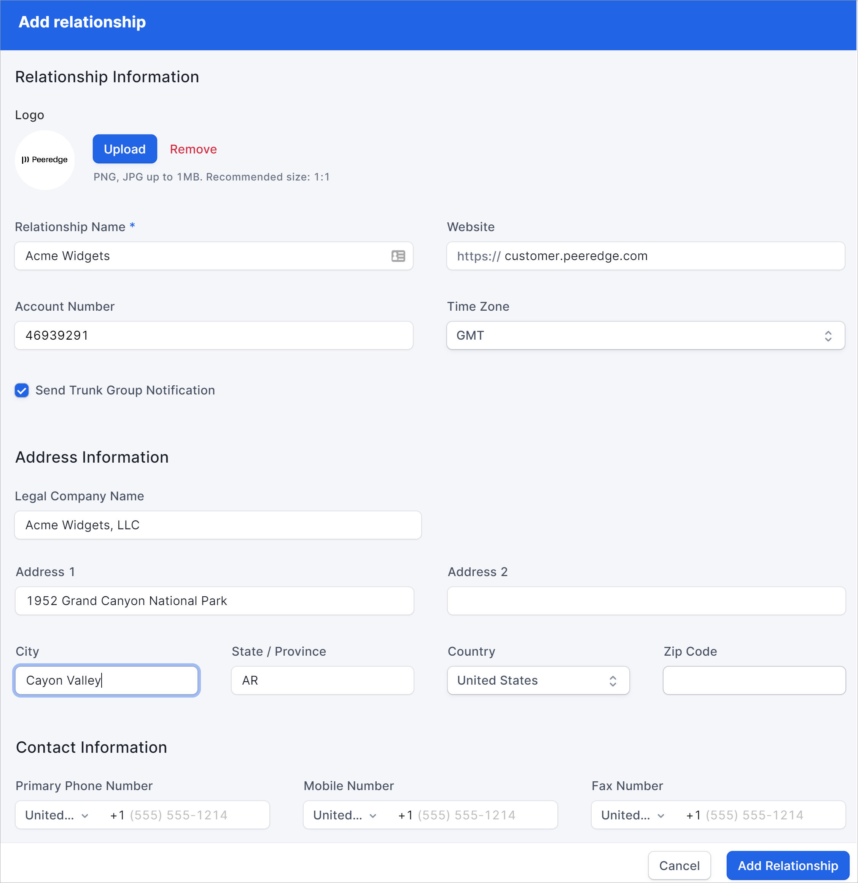
Task: Click the contact card icon in Relationship Name
Action: coord(398,256)
